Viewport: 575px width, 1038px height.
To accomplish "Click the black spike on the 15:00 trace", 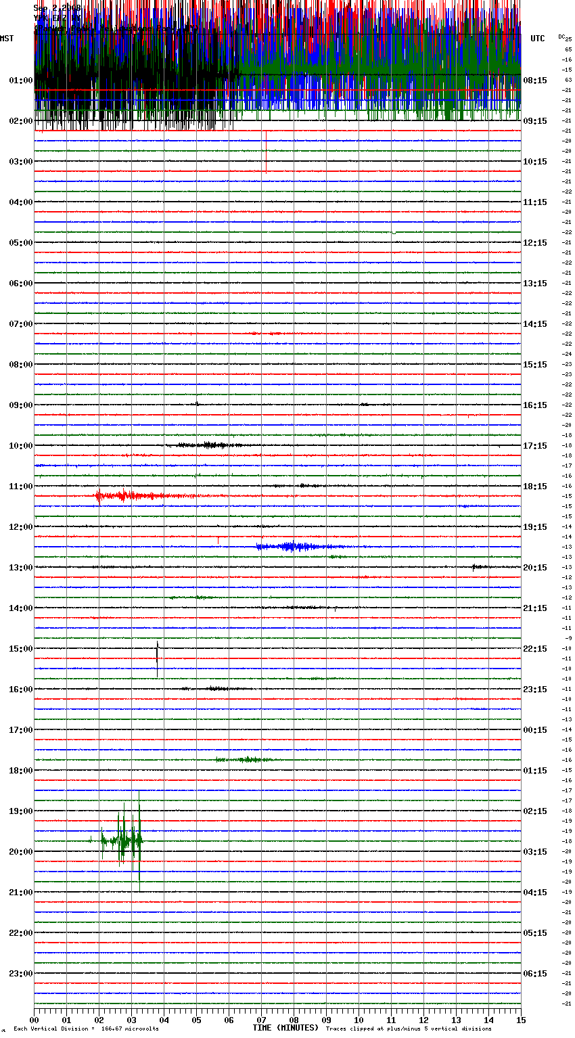I will coord(158,658).
